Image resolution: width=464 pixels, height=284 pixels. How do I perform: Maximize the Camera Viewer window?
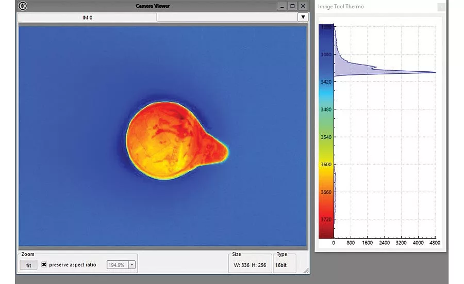pyautogui.click(x=292, y=6)
